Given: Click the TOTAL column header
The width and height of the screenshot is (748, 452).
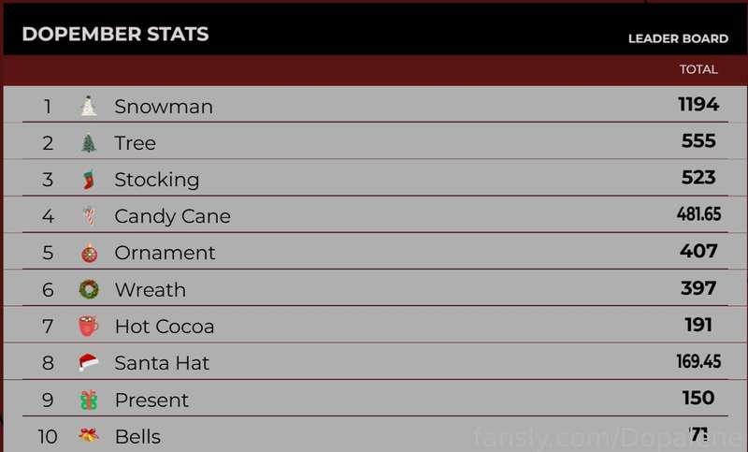Looking at the screenshot, I should (698, 69).
